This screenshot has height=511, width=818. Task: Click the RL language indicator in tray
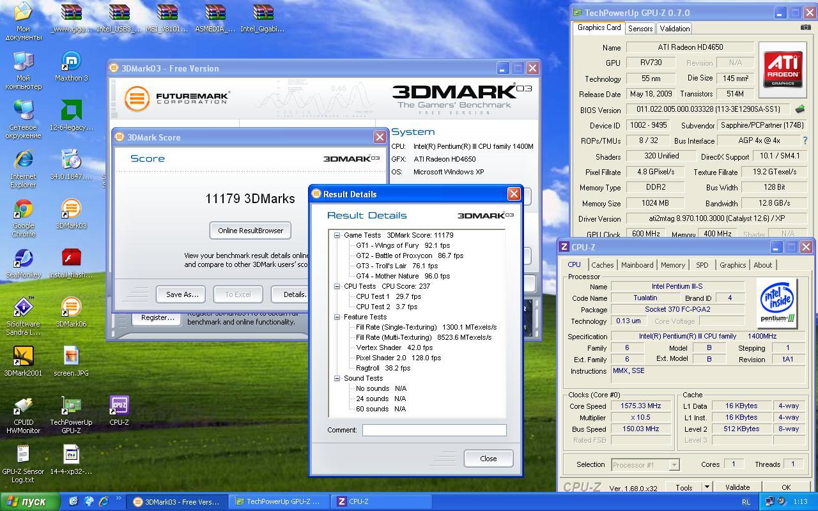click(x=746, y=502)
